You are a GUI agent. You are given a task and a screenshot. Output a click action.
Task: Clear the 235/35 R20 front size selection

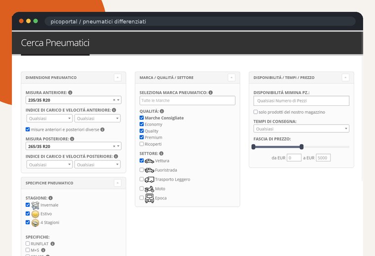point(114,100)
